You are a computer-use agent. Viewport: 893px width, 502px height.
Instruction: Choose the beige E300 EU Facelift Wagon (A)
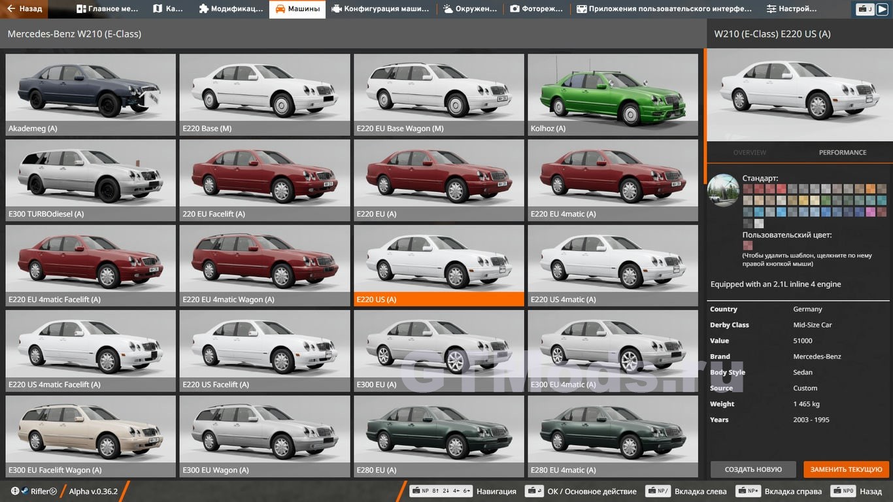point(91,436)
